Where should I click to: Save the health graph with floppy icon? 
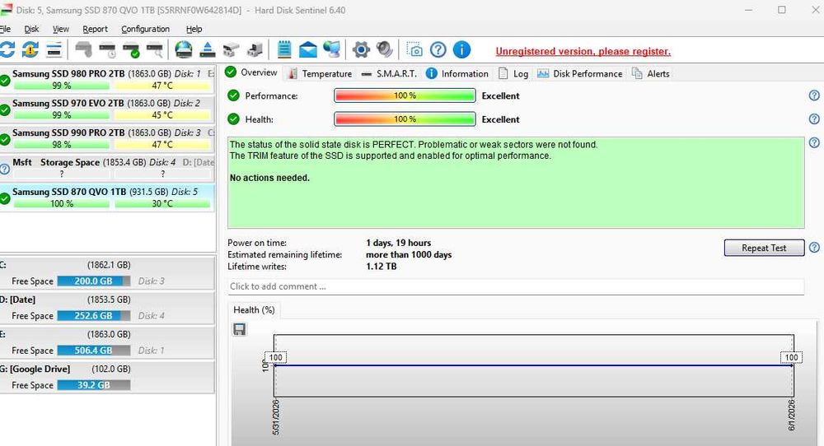240,329
